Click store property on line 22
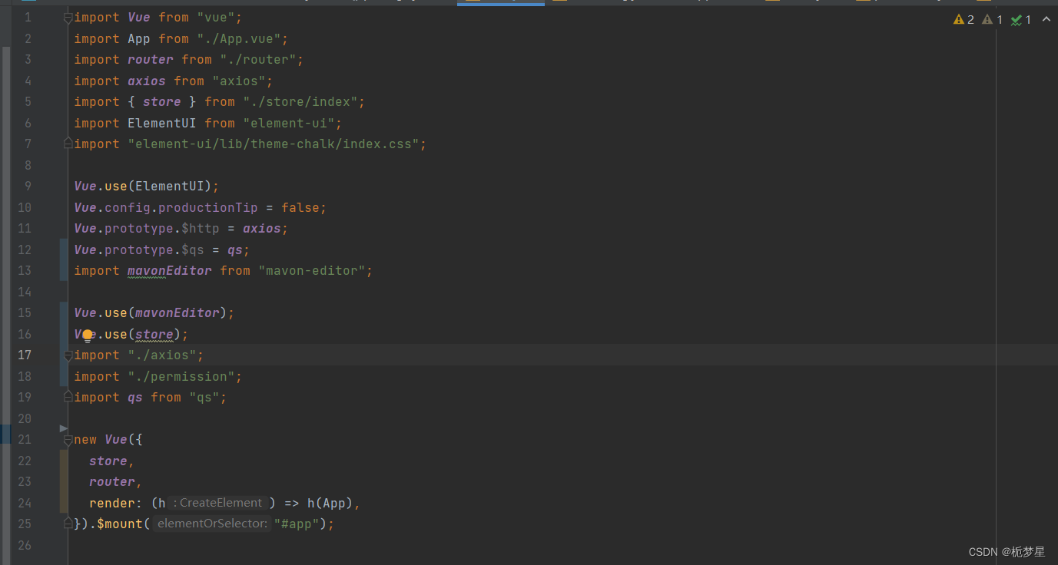 pos(108,461)
